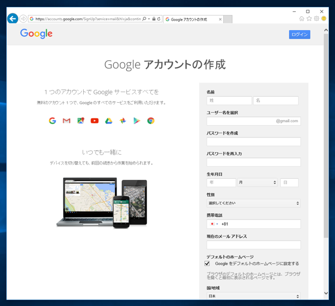Click the Google アカウントの作成 heading
The image size is (335, 306).
pos(165,65)
